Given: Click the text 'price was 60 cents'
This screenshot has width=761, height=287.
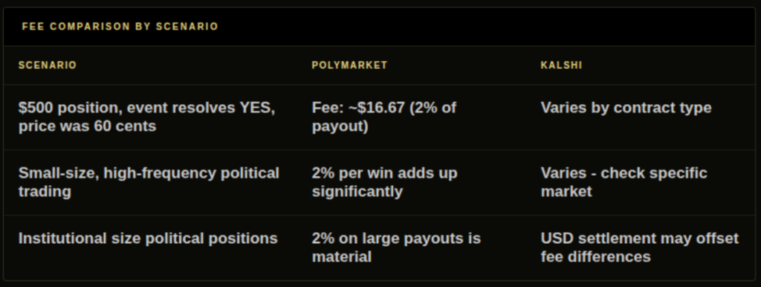Looking at the screenshot, I should (x=88, y=126).
